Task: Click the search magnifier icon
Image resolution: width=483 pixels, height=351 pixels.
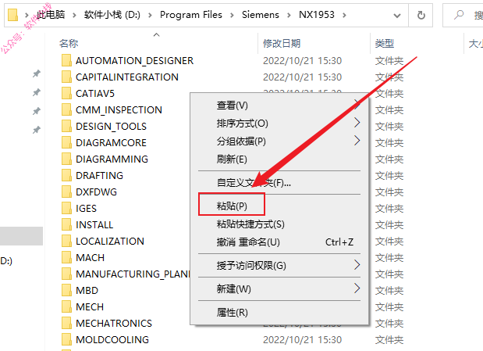Action: 458,15
